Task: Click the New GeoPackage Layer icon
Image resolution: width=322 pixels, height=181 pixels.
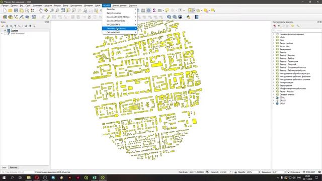Action: (x=11, y=17)
